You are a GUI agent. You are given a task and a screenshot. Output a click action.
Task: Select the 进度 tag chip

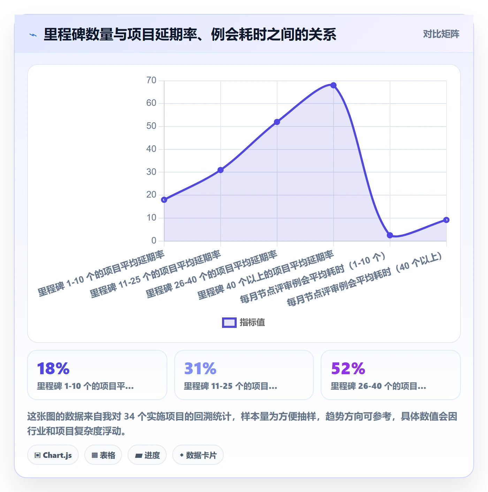(147, 455)
